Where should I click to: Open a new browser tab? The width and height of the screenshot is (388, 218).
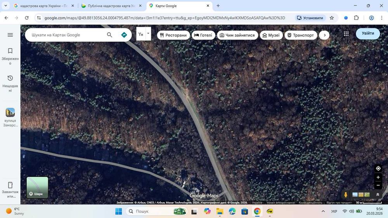coord(218,6)
